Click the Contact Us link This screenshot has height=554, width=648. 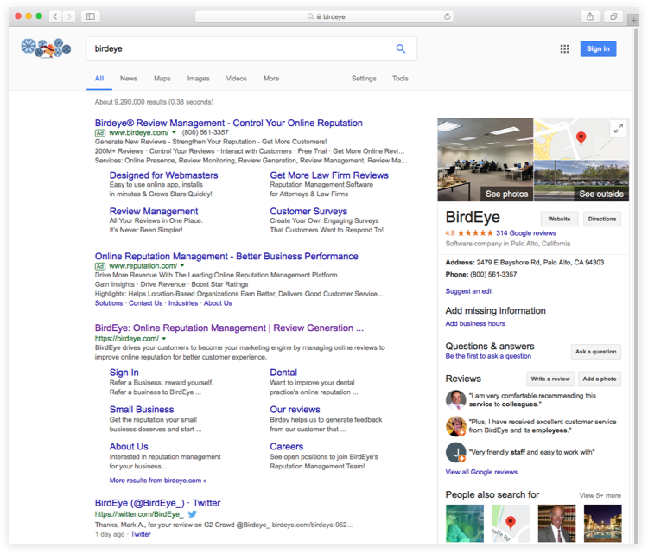[145, 303]
